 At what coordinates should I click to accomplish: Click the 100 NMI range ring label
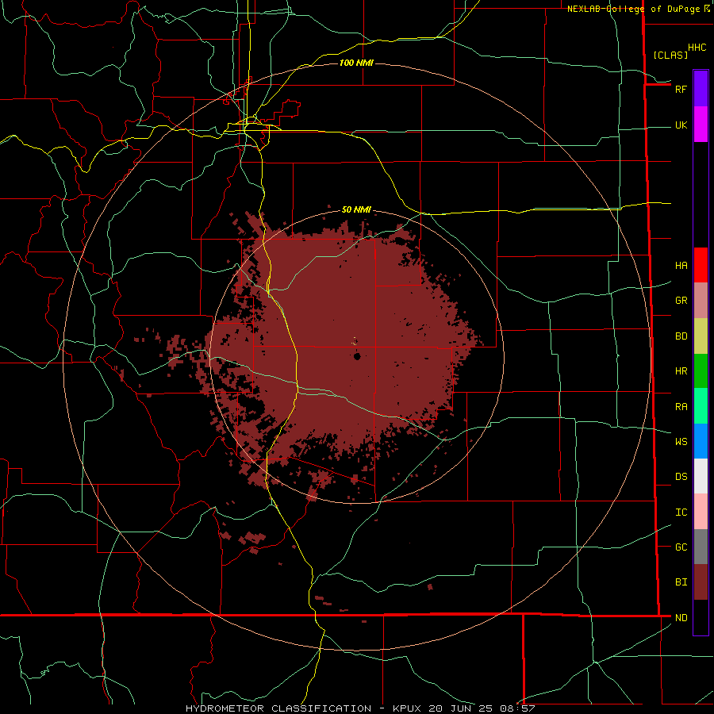[x=356, y=63]
